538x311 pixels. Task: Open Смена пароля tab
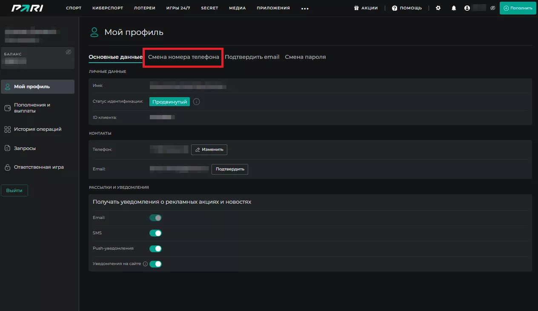click(305, 57)
